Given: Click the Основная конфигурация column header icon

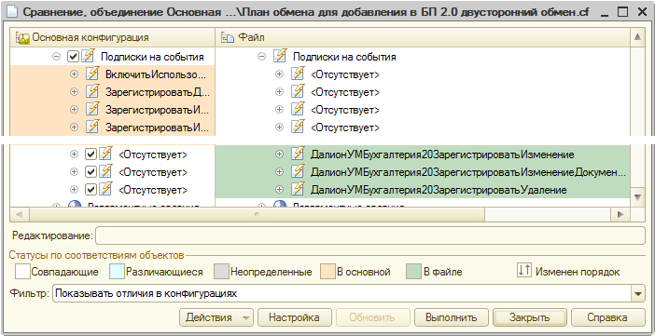Looking at the screenshot, I should pos(22,37).
